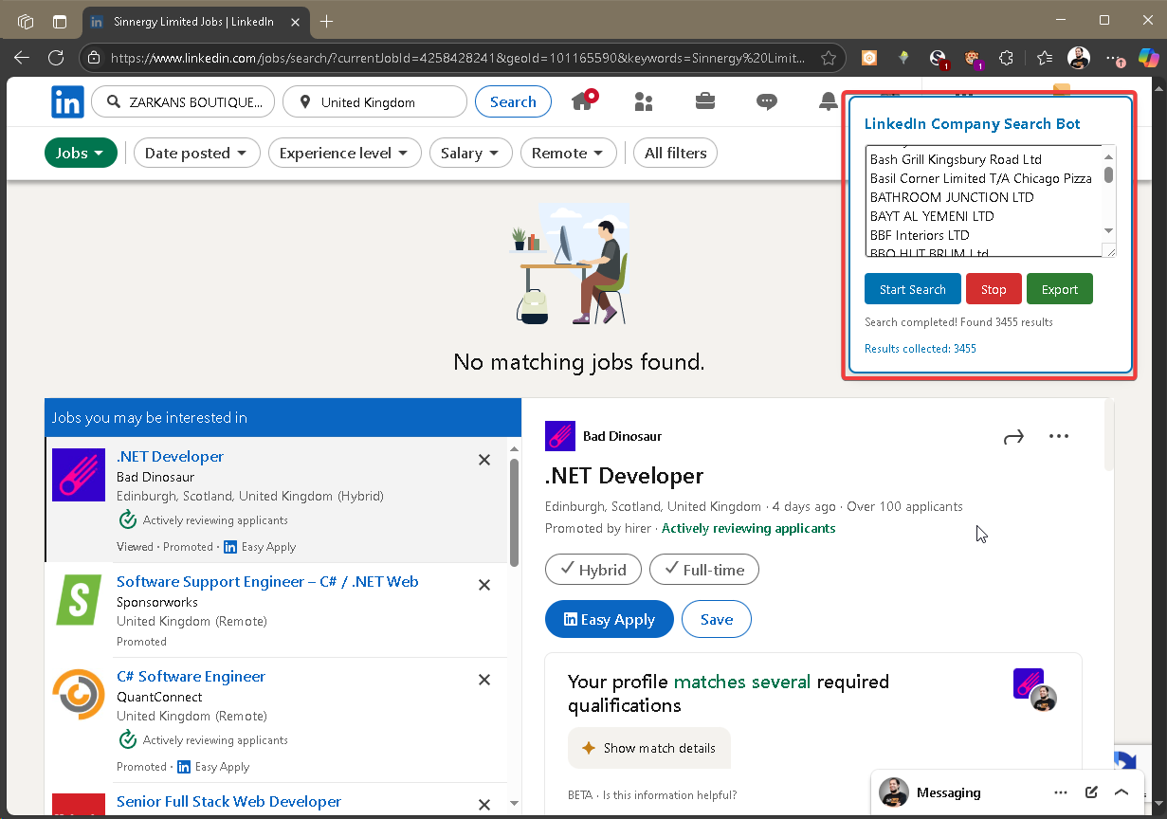Screen dimensions: 1167x819
Task: Click Start Search in the bot panel
Action: pyautogui.click(x=913, y=289)
